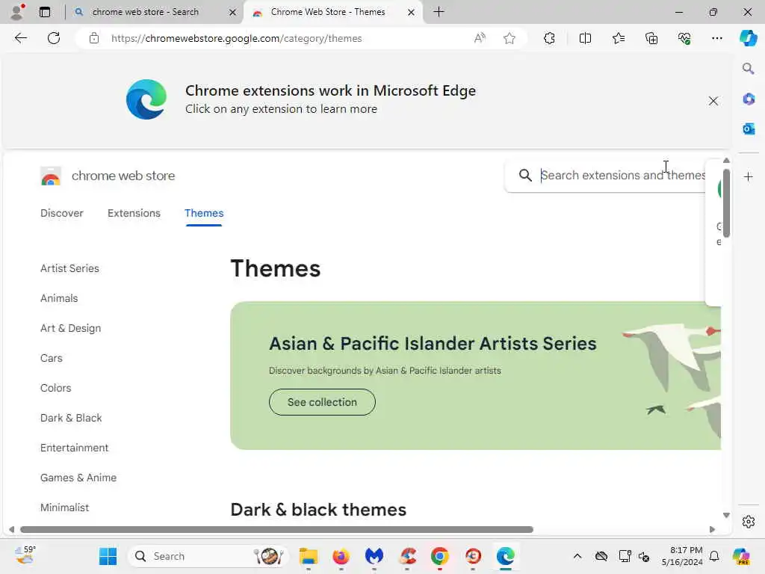The width and height of the screenshot is (765, 574).
Task: Open Entertainment theme category
Action: 74,448
